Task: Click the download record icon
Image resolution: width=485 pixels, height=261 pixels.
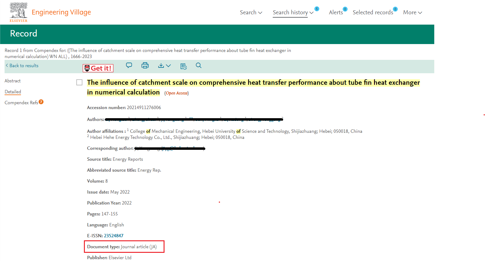Action: coord(161,66)
